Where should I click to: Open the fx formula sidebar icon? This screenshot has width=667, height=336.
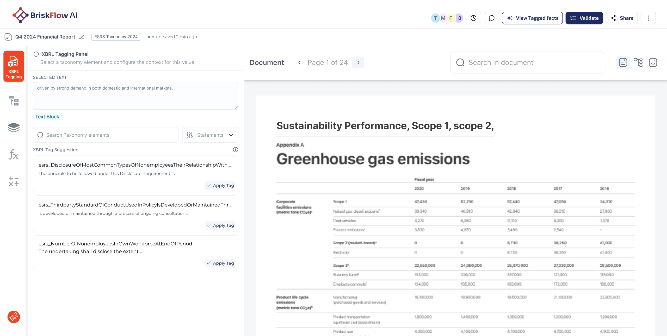[14, 154]
